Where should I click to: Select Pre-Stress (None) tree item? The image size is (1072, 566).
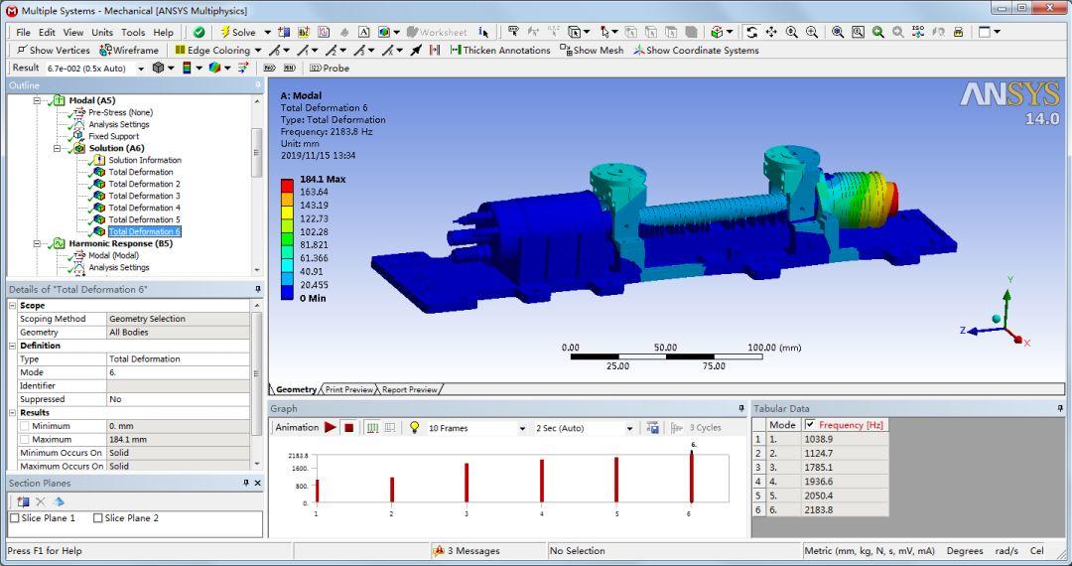120,112
